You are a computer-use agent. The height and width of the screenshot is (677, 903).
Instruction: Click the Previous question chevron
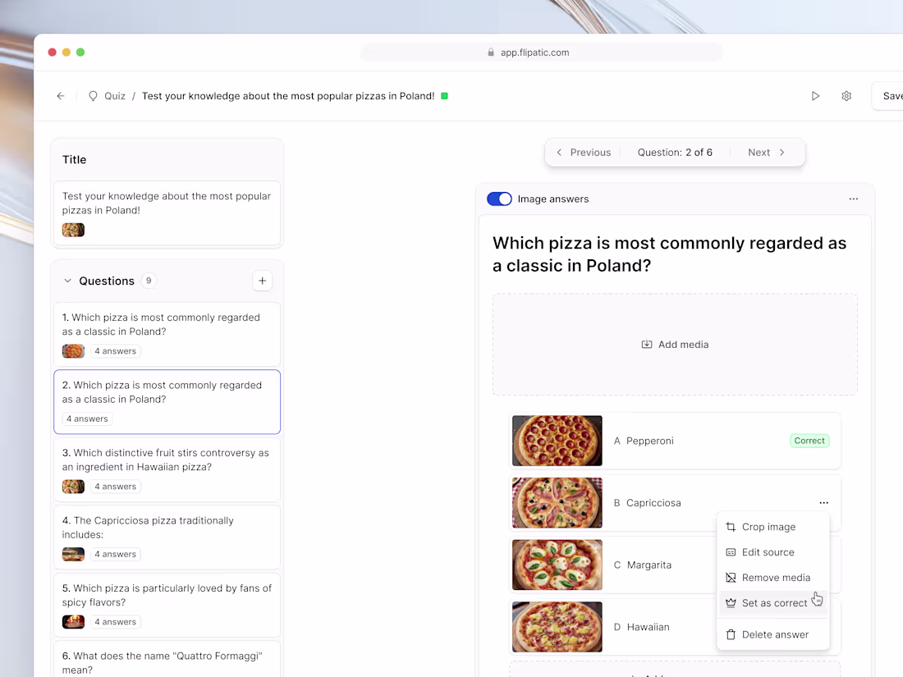[x=559, y=152]
